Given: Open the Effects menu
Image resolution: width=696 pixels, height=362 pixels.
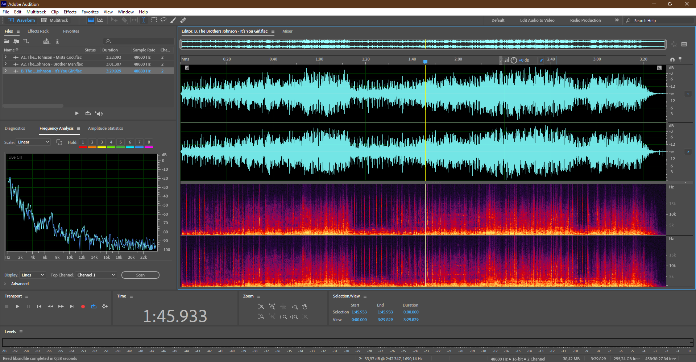Looking at the screenshot, I should 70,12.
